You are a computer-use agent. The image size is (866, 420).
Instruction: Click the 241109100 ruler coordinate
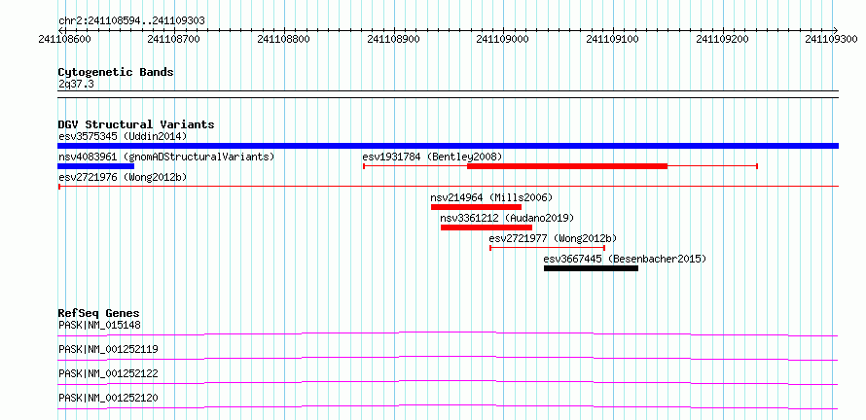613,39
